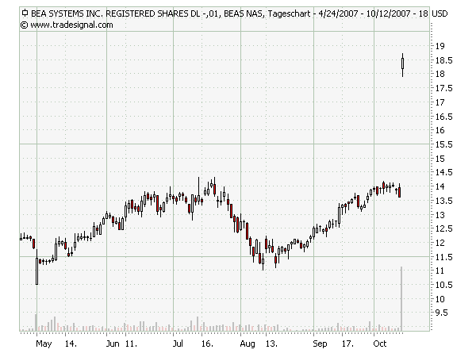Click the isolated gap-up candlestick near 18.5
The width and height of the screenshot is (476, 357).
(x=402, y=65)
